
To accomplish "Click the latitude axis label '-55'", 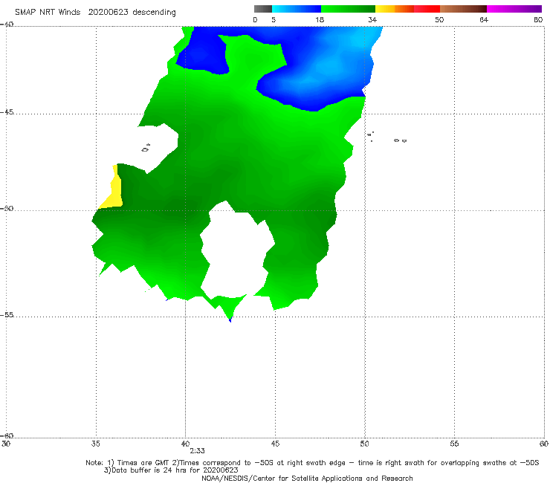I will click(x=7, y=315).
